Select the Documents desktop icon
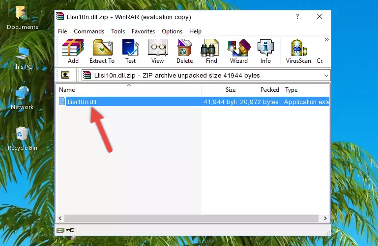 23,17
